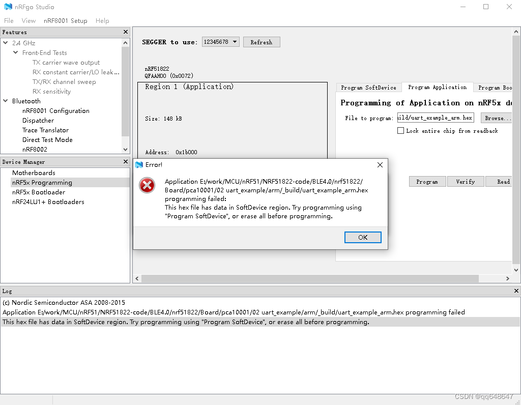Click the Browse button
521x405 pixels.
[x=497, y=118]
